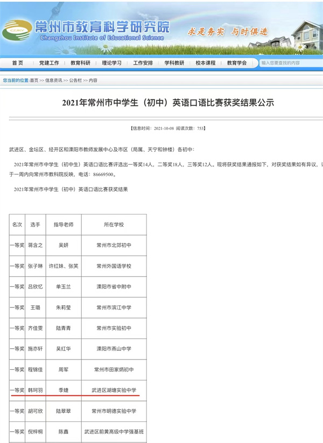Select contestant cell 蒋含之
Viewport: 323px width, 443px height.
(36, 245)
